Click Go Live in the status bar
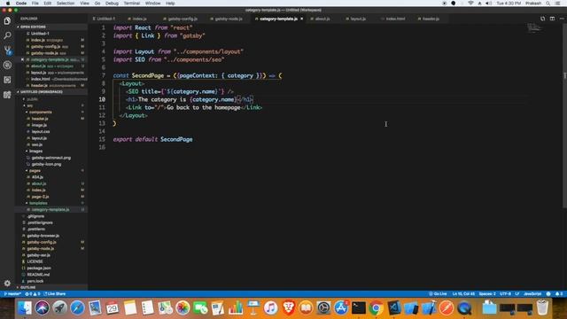This screenshot has width=567, height=319. pos(438,293)
